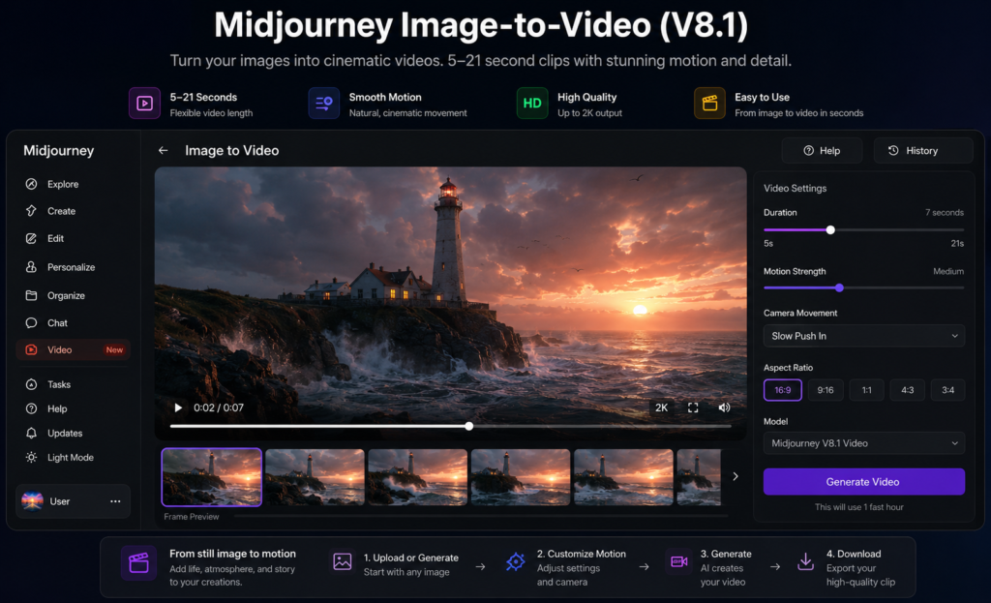Click the Create icon in sidebar
Image resolution: width=991 pixels, height=603 pixels.
coord(31,211)
